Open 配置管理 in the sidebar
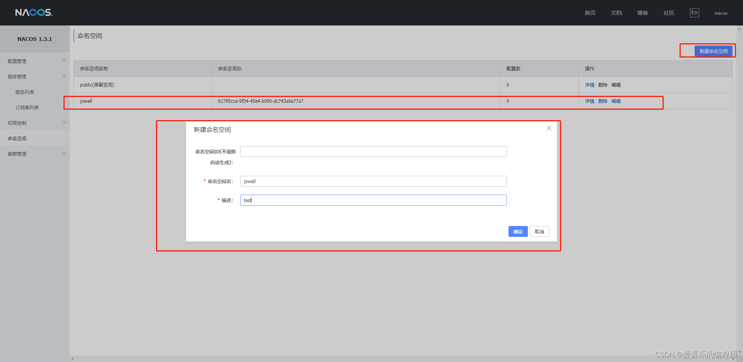The width and height of the screenshot is (743, 362). (x=17, y=61)
